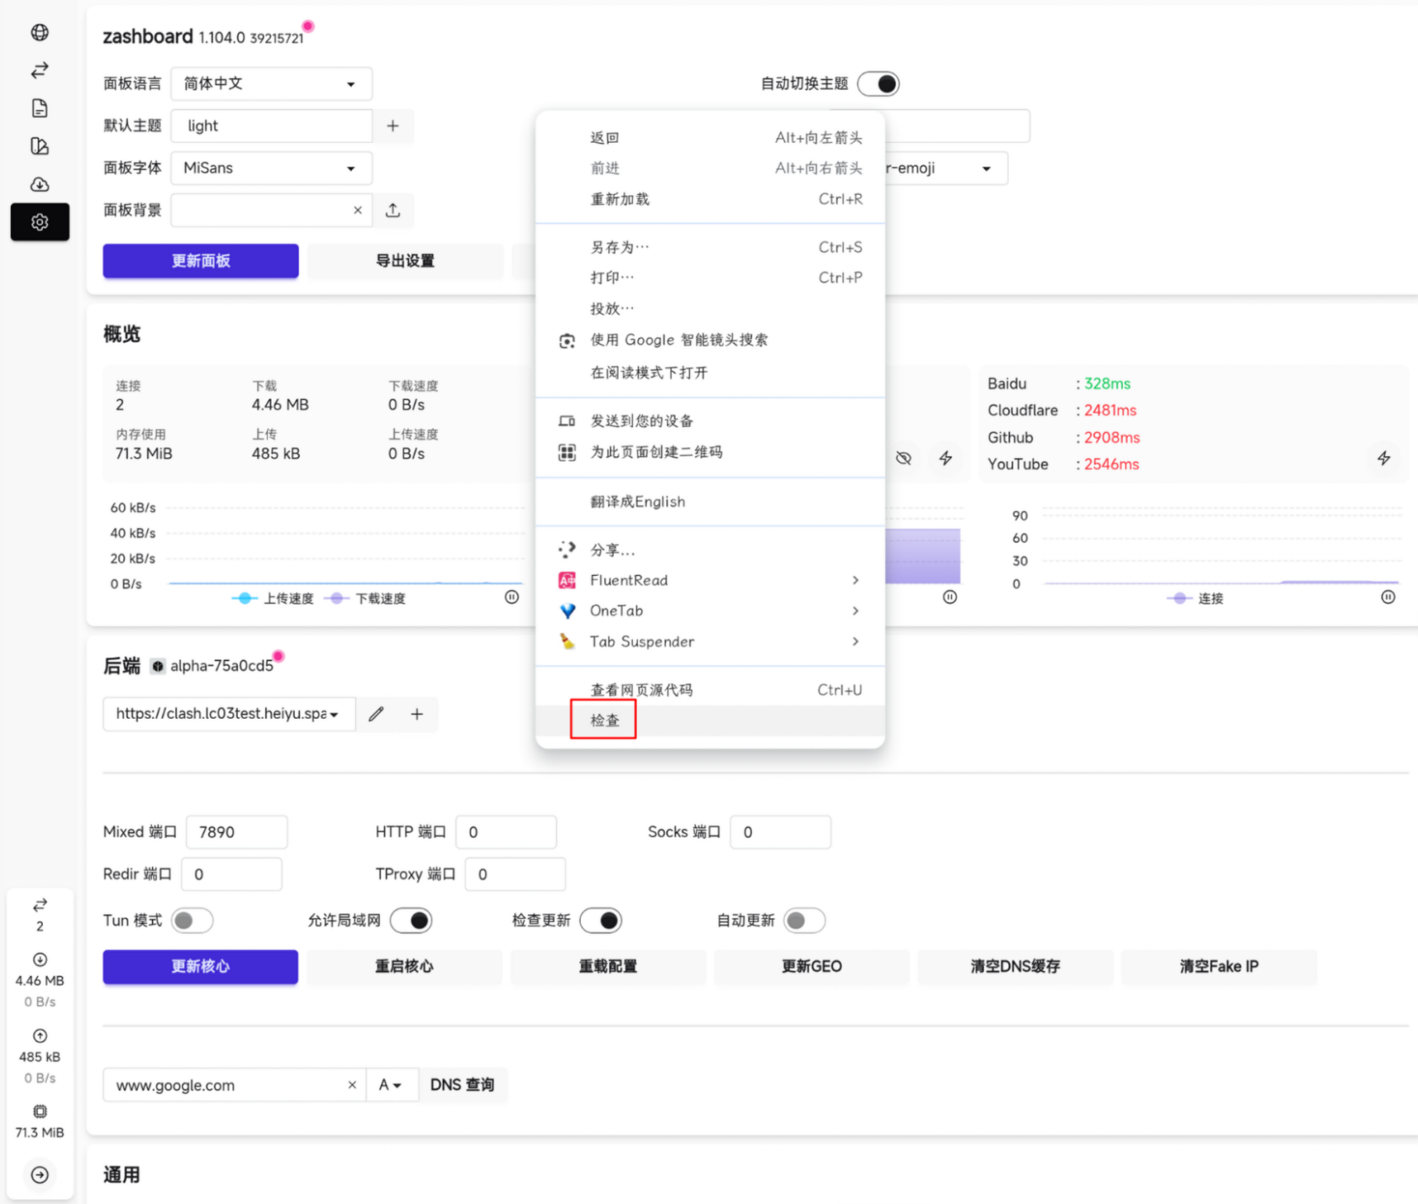Open the rules sidebar icon

click(40, 146)
